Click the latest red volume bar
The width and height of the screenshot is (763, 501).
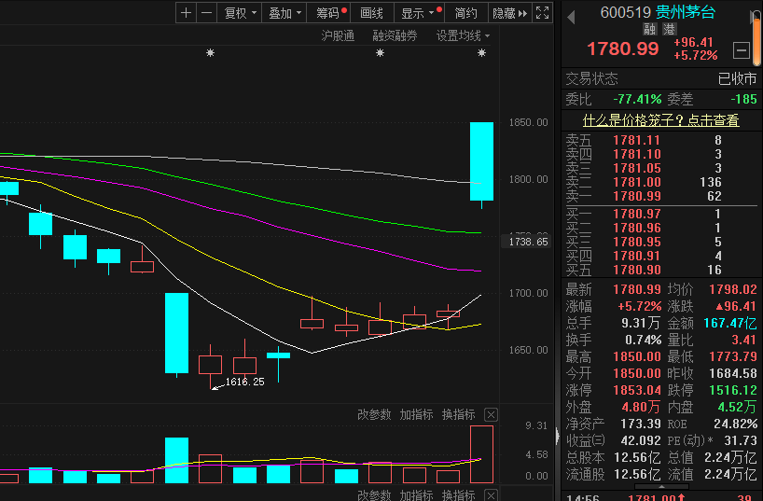(x=481, y=454)
